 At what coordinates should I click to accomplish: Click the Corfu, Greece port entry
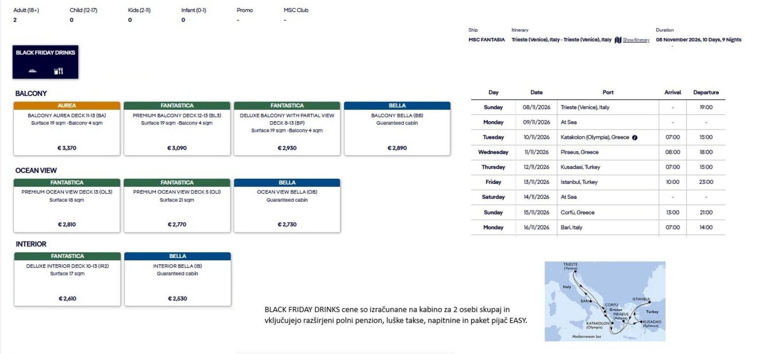(578, 212)
